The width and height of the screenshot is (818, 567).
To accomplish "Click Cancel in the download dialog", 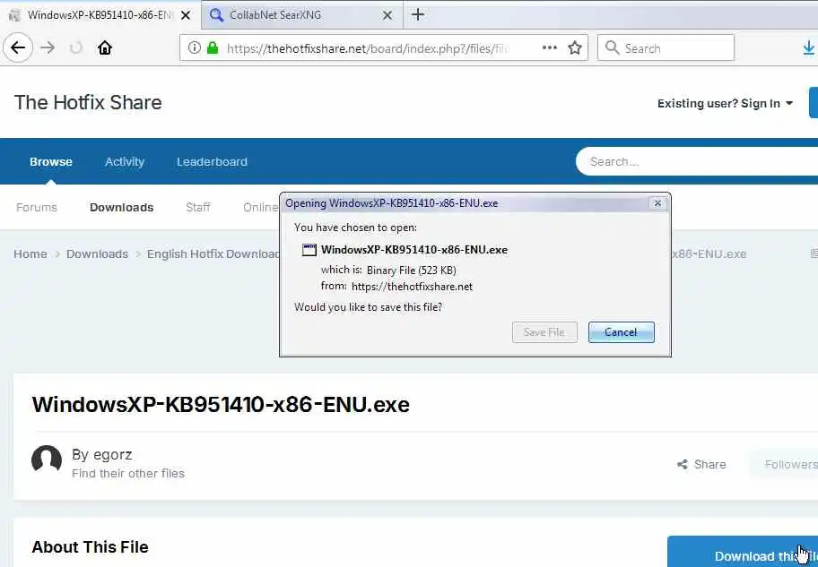I will pos(621,332).
